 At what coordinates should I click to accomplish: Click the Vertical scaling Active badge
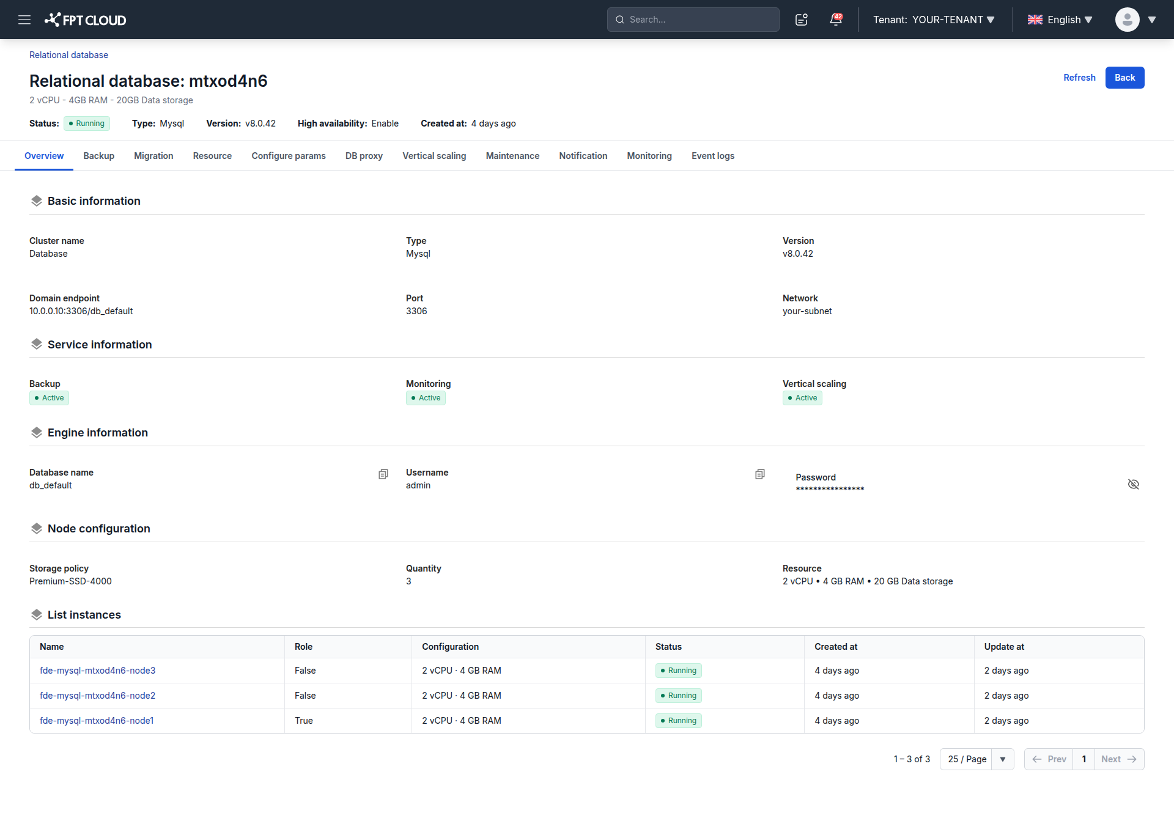click(802, 398)
